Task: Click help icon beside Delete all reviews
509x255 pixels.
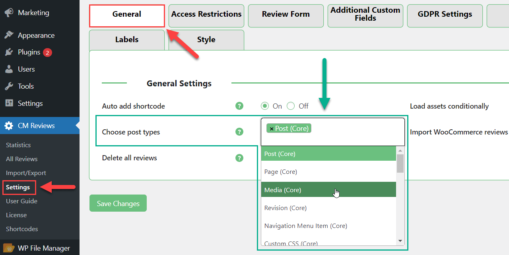Action: [239, 158]
